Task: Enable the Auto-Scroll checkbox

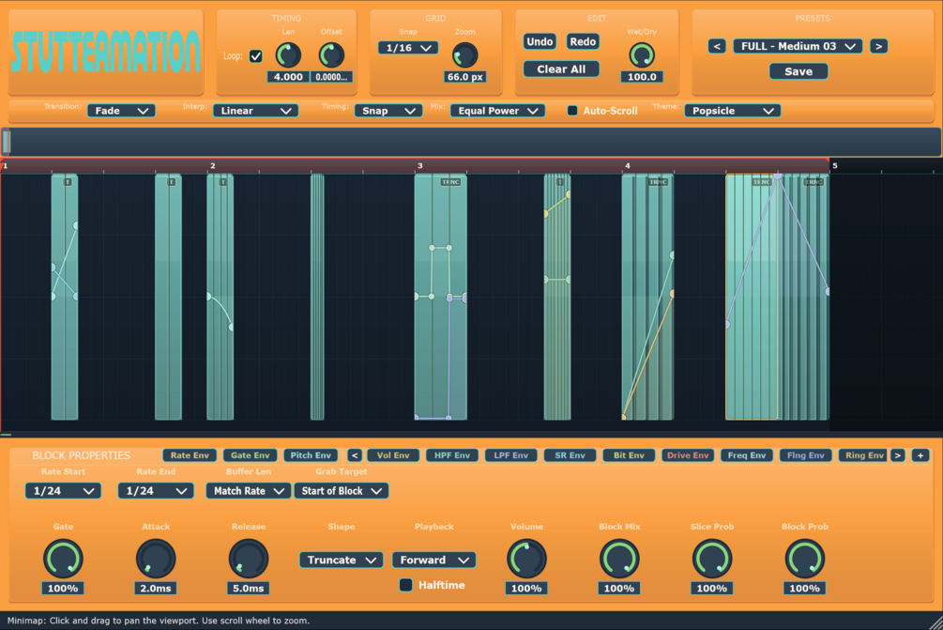Action: coord(572,111)
